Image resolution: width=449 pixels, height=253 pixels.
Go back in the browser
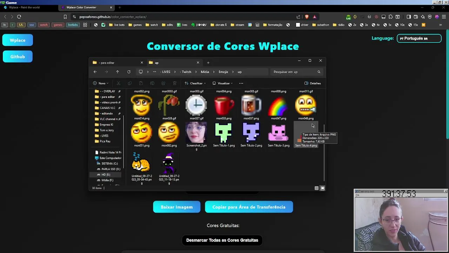5,17
